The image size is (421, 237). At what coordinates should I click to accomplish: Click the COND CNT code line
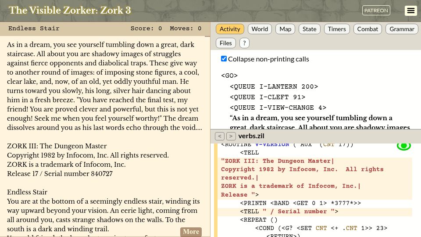[321, 228]
